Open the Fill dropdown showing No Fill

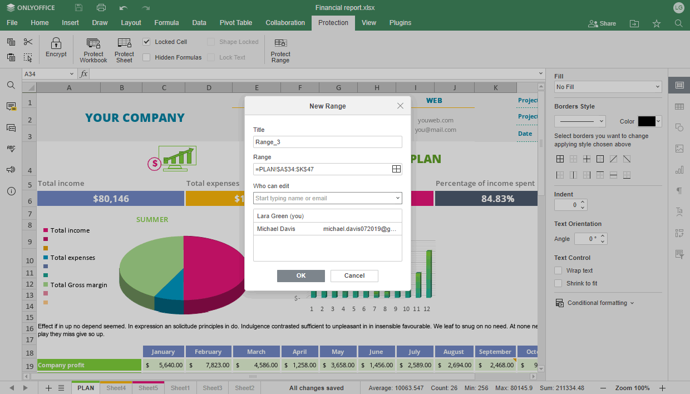coord(607,87)
